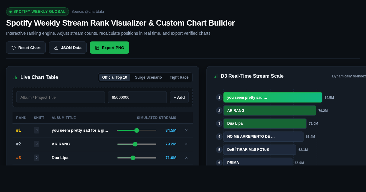Image resolution: width=366 pixels, height=192 pixels.
Task: Adjust the 'you seem pretty sad' streams slider
Action: (137, 130)
